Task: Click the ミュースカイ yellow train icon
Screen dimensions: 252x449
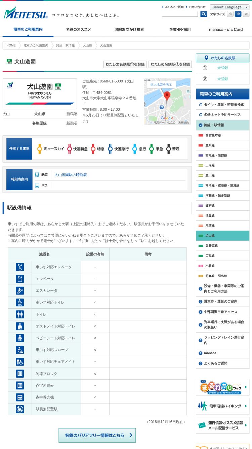Action: click(x=39, y=149)
